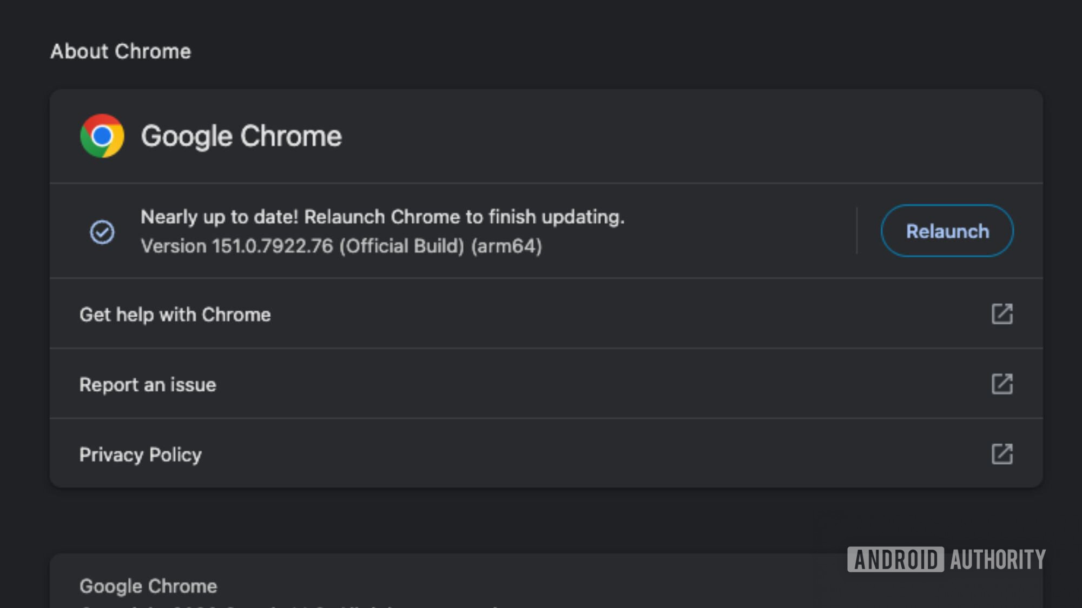Click the Relaunch button
Image resolution: width=1082 pixels, height=608 pixels.
point(947,231)
